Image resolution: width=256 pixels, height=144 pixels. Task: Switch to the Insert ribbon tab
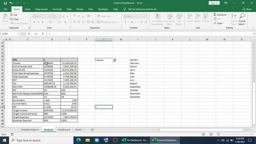click(28, 9)
